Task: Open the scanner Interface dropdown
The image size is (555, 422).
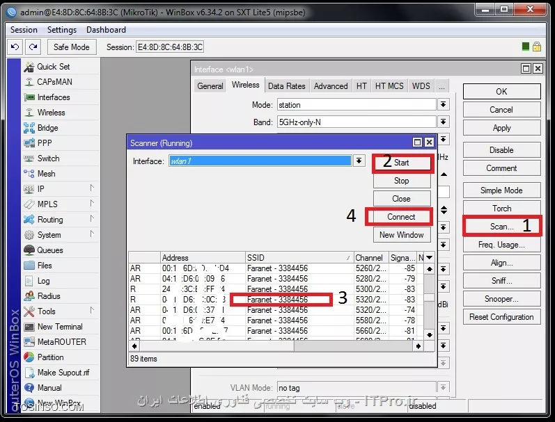Action: coord(359,161)
